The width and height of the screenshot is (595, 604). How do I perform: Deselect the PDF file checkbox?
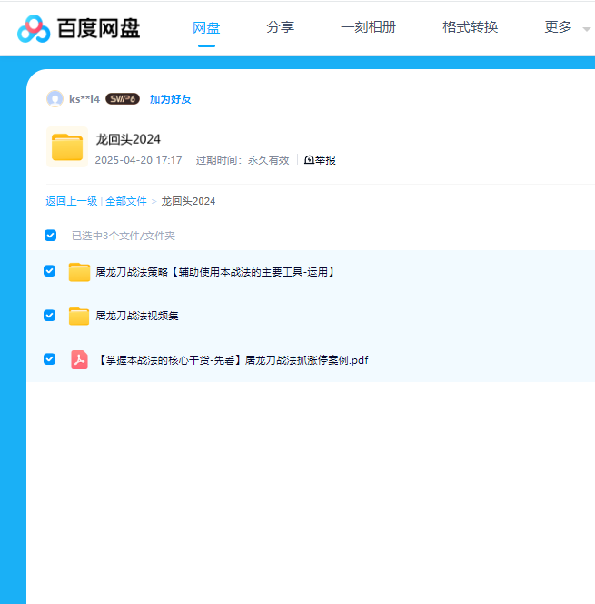[x=50, y=359]
